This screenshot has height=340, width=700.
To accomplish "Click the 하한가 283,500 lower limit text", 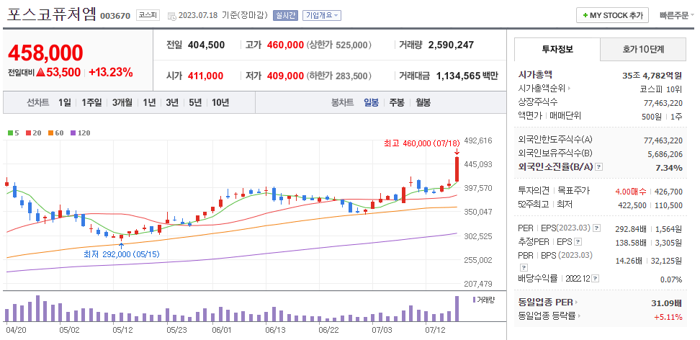I will pos(339,76).
